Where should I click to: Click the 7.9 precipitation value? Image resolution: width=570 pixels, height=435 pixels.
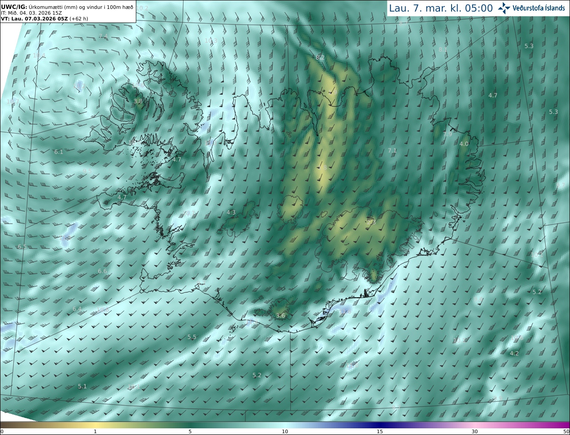[x=448, y=134]
